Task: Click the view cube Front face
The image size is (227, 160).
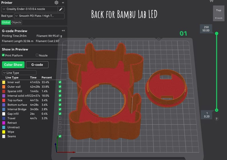Action: point(219,18)
